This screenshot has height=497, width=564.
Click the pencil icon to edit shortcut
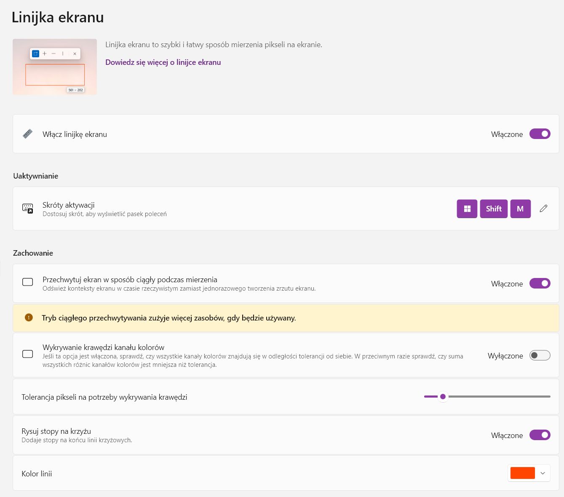point(543,208)
